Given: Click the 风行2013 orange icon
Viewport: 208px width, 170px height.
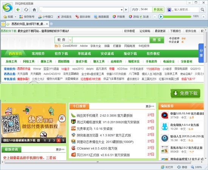Looking at the screenshot, I should pyautogui.click(x=73, y=155).
